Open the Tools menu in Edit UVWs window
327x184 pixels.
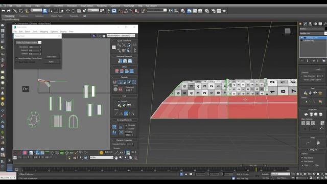(x=35, y=32)
